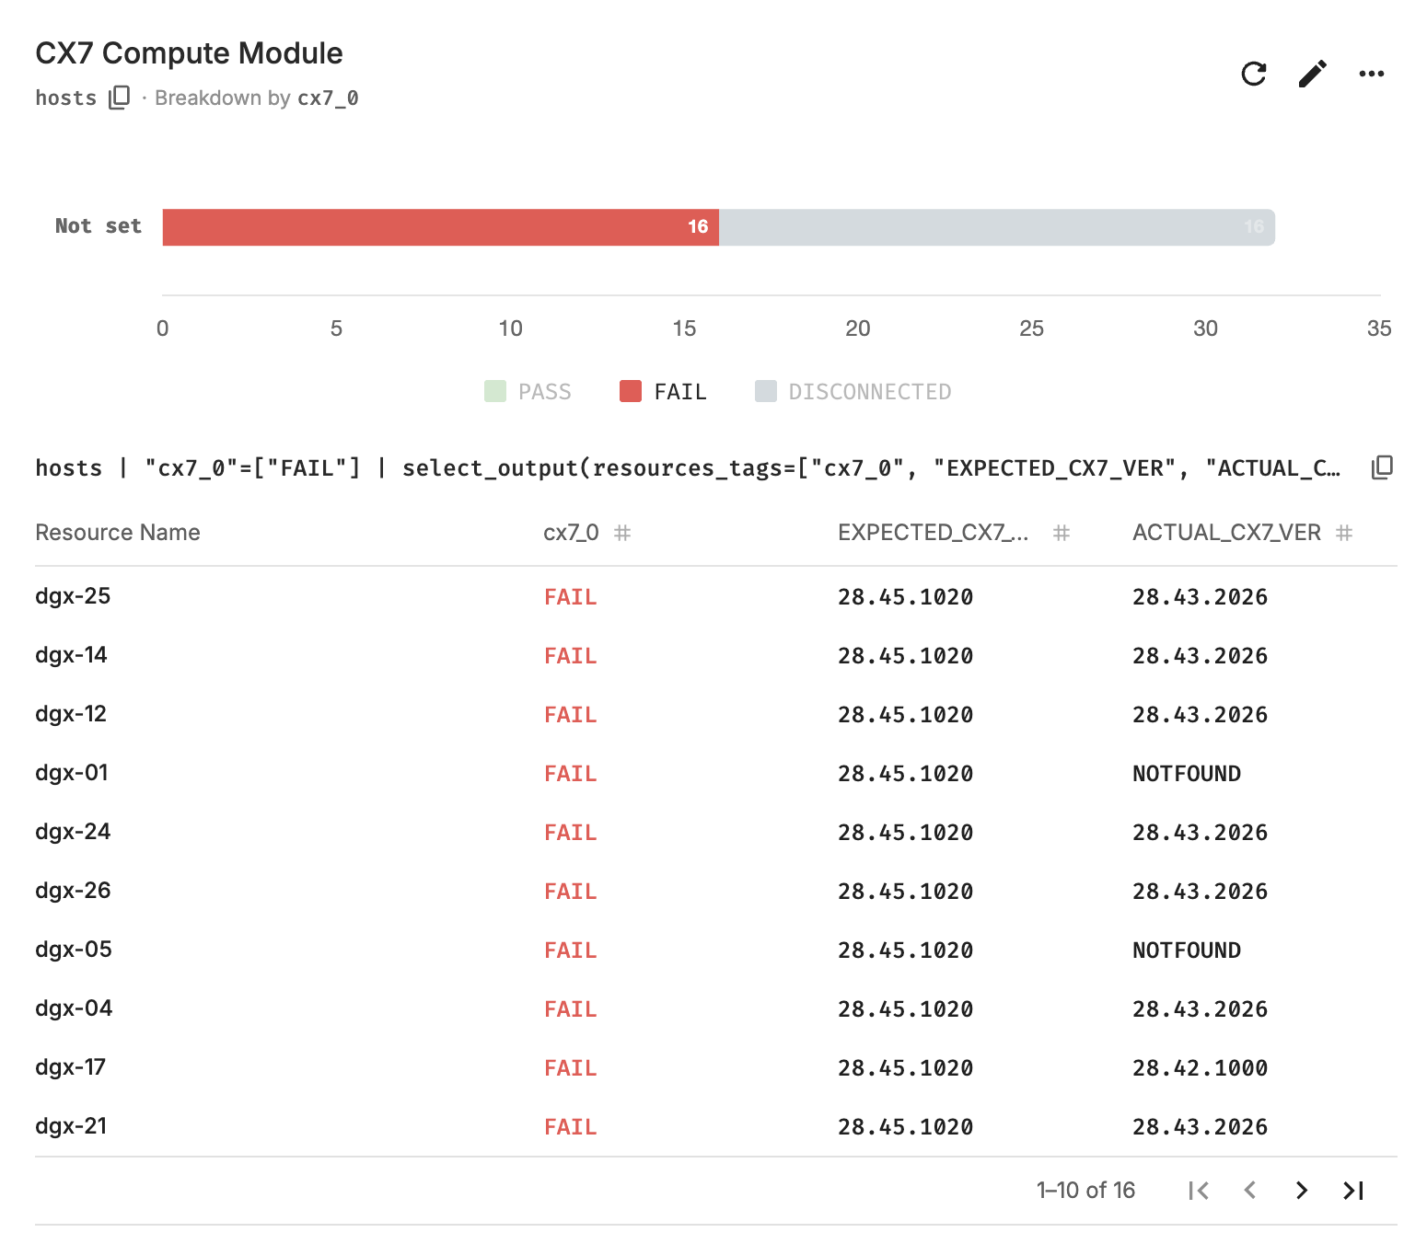The width and height of the screenshot is (1427, 1244).
Task: Click the 28.42.1000 actual version value
Action: 1200,1068
